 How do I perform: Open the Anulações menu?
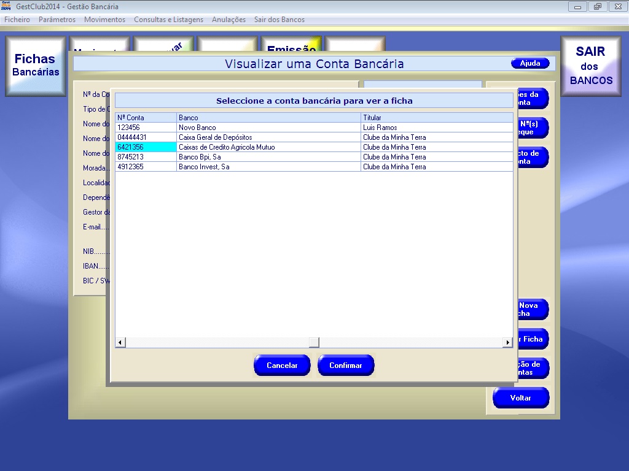click(229, 20)
